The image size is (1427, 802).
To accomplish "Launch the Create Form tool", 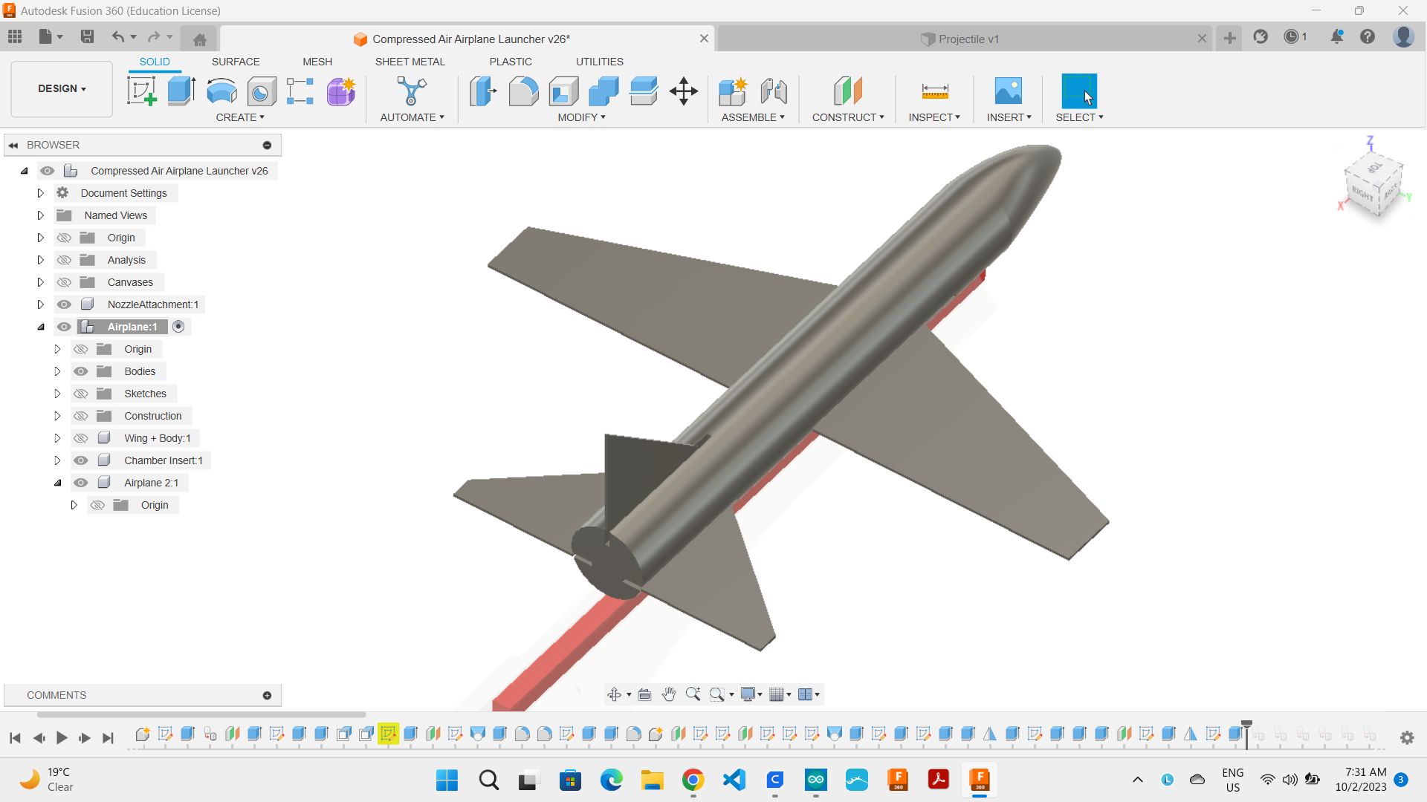I will point(340,91).
